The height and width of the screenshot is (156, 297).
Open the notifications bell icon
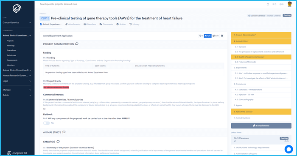point(281,4)
